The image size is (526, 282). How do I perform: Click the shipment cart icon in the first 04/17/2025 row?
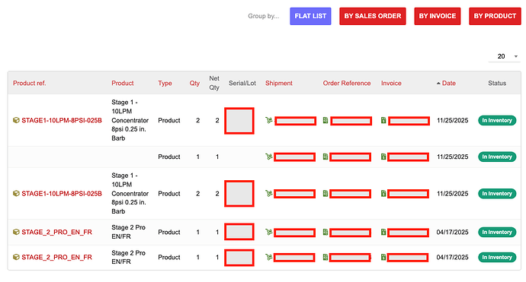click(268, 232)
